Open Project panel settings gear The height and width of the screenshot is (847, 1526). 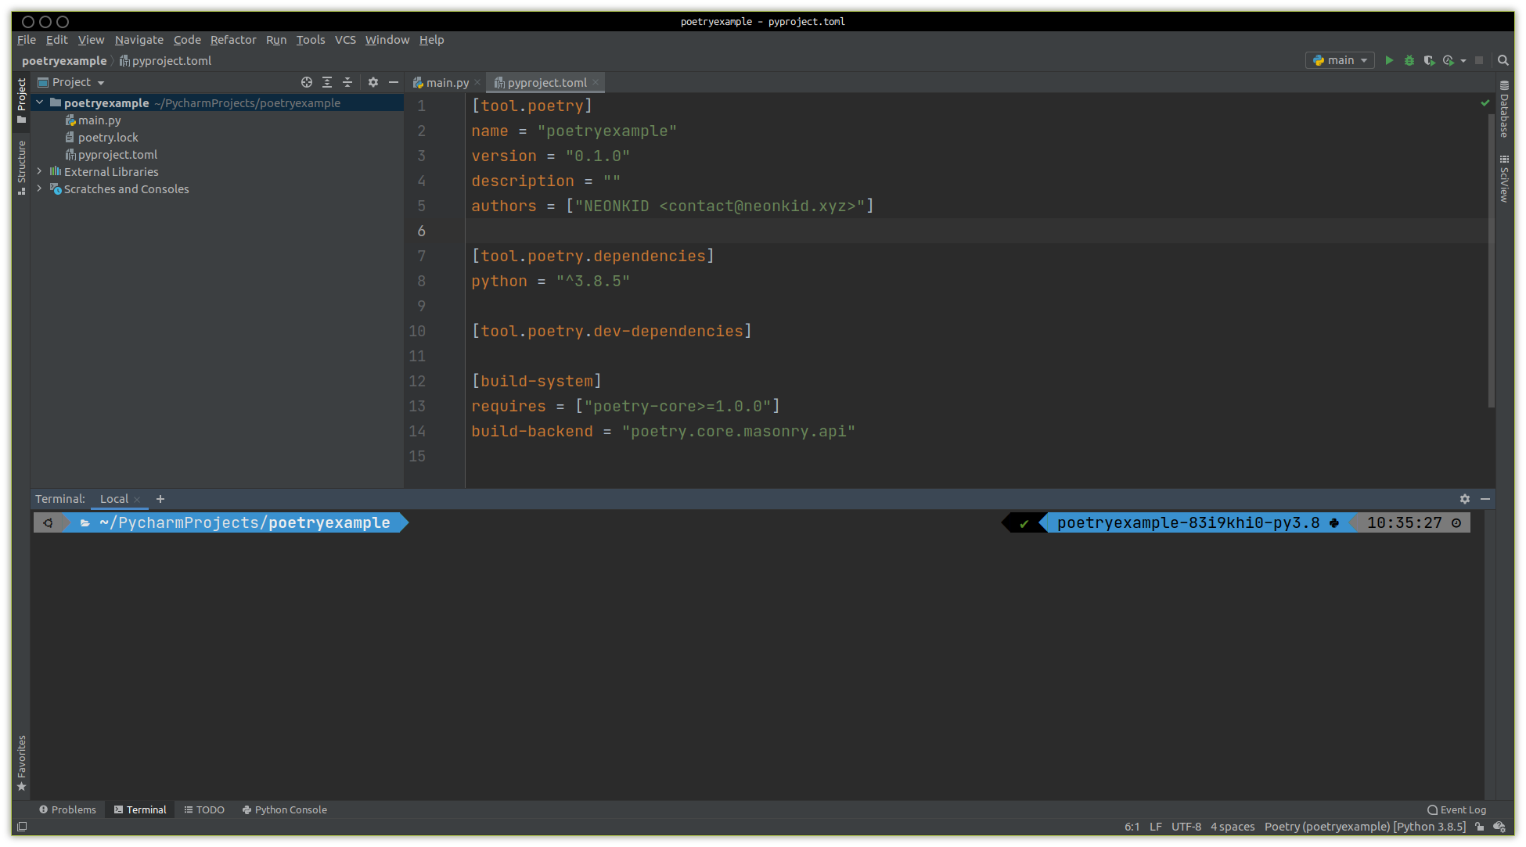point(373,82)
